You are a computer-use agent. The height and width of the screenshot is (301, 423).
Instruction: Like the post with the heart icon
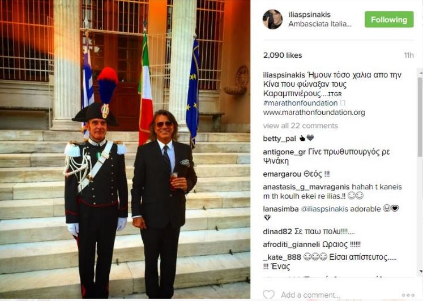[268, 295]
